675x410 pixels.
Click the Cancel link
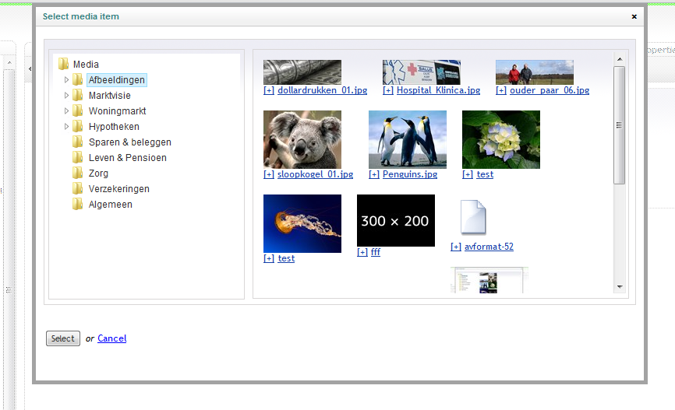pyautogui.click(x=111, y=338)
